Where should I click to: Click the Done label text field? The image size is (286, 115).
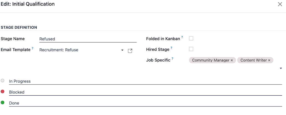[145, 103]
